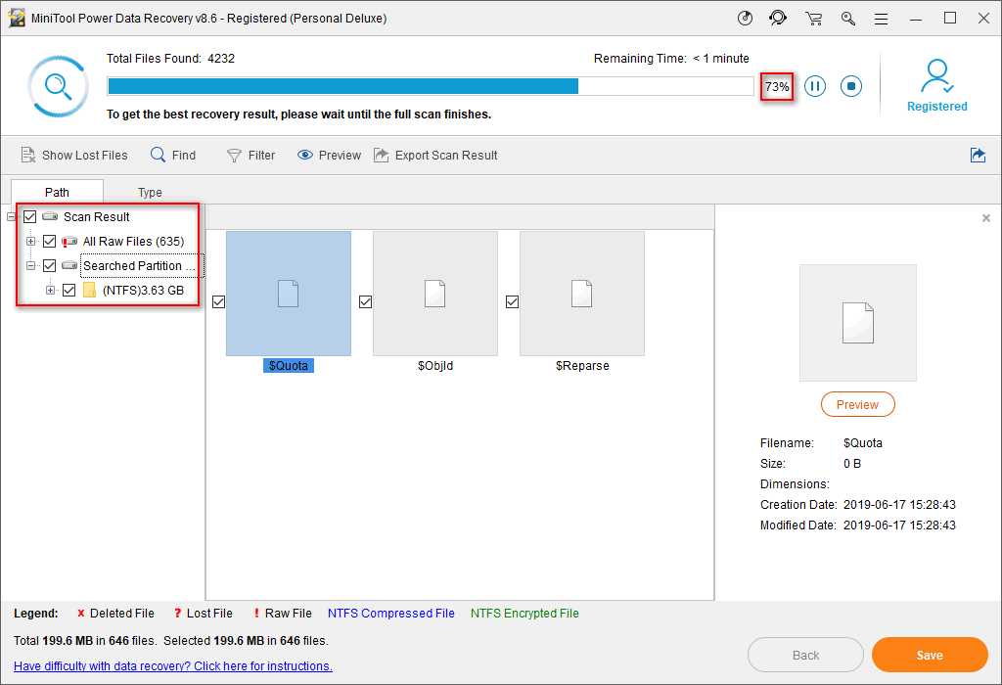Toggle the Searched Partition checkbox
Image resolution: width=1002 pixels, height=685 pixels.
coord(49,265)
